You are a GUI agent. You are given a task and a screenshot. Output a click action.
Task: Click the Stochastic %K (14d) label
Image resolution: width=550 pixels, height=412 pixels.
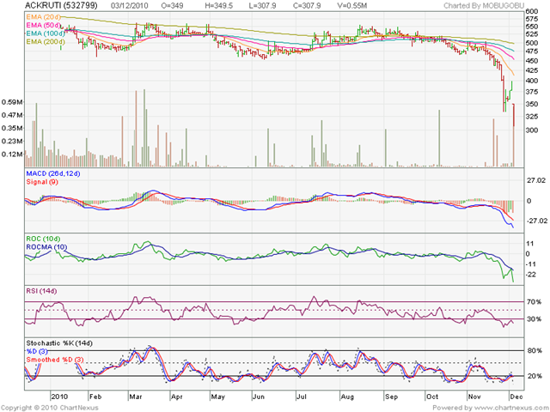coord(59,343)
